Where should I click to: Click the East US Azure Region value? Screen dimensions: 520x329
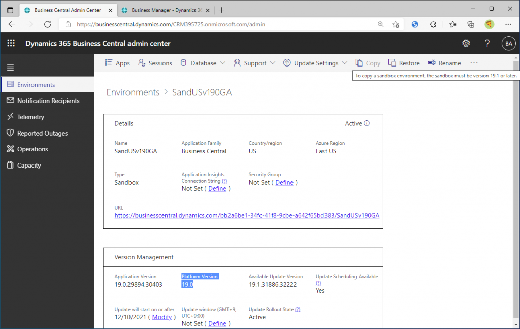(x=326, y=151)
